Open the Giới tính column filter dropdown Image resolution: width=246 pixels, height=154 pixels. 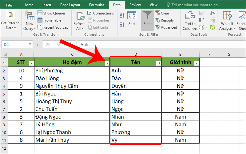pyautogui.click(x=196, y=63)
